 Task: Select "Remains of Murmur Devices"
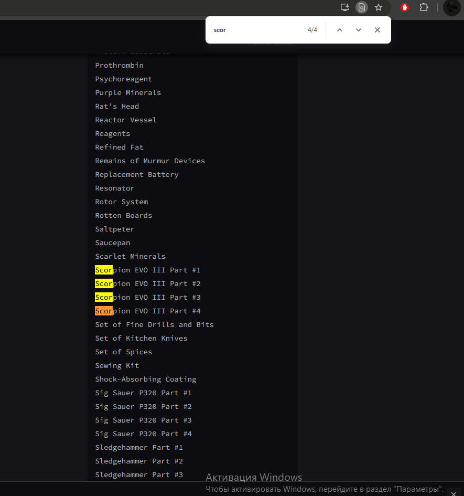[150, 161]
